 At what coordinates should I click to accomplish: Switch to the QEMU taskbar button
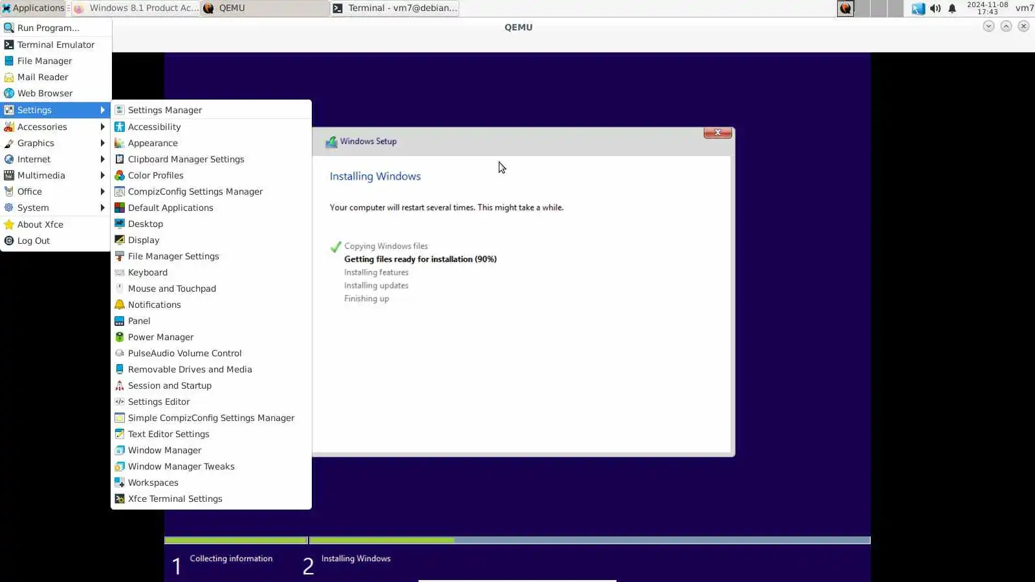point(265,8)
